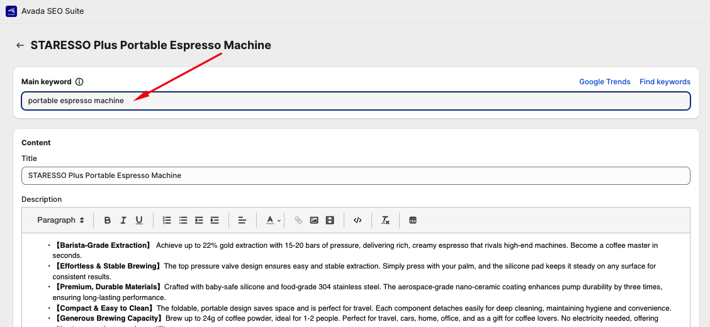Insert a numbered list
The height and width of the screenshot is (327, 710).
click(167, 220)
